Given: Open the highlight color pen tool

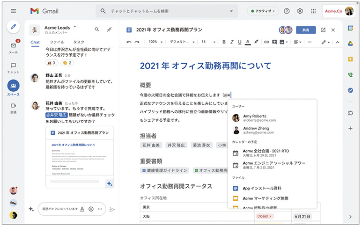Looking at the screenshot, I should [x=256, y=42].
